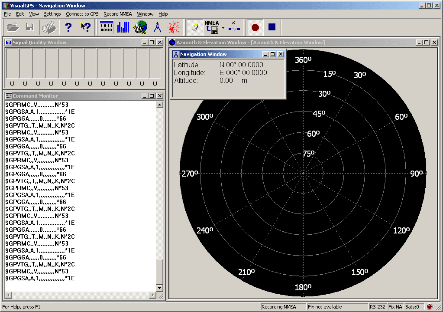Open the Signal Quality bar chart tool

pyautogui.click(x=123, y=27)
